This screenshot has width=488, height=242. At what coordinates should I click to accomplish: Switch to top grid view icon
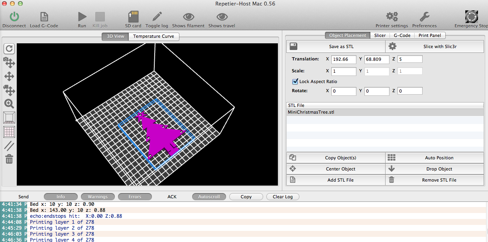(9, 132)
